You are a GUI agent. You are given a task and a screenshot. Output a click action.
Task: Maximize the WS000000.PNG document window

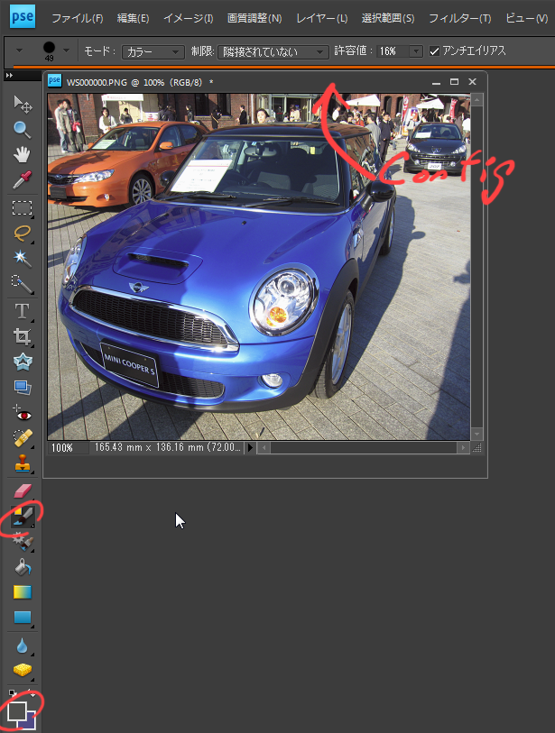click(x=454, y=82)
